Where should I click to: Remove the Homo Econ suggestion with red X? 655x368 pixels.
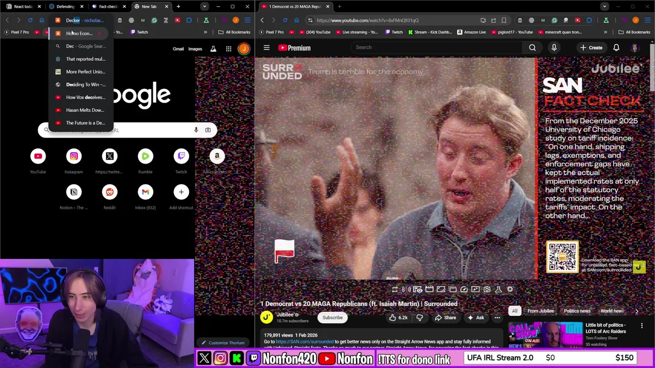100,33
